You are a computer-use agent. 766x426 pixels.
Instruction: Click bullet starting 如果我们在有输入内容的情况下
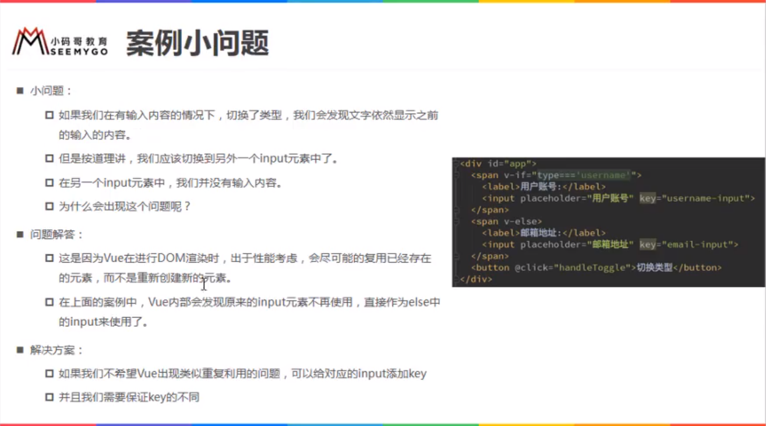[x=248, y=125]
